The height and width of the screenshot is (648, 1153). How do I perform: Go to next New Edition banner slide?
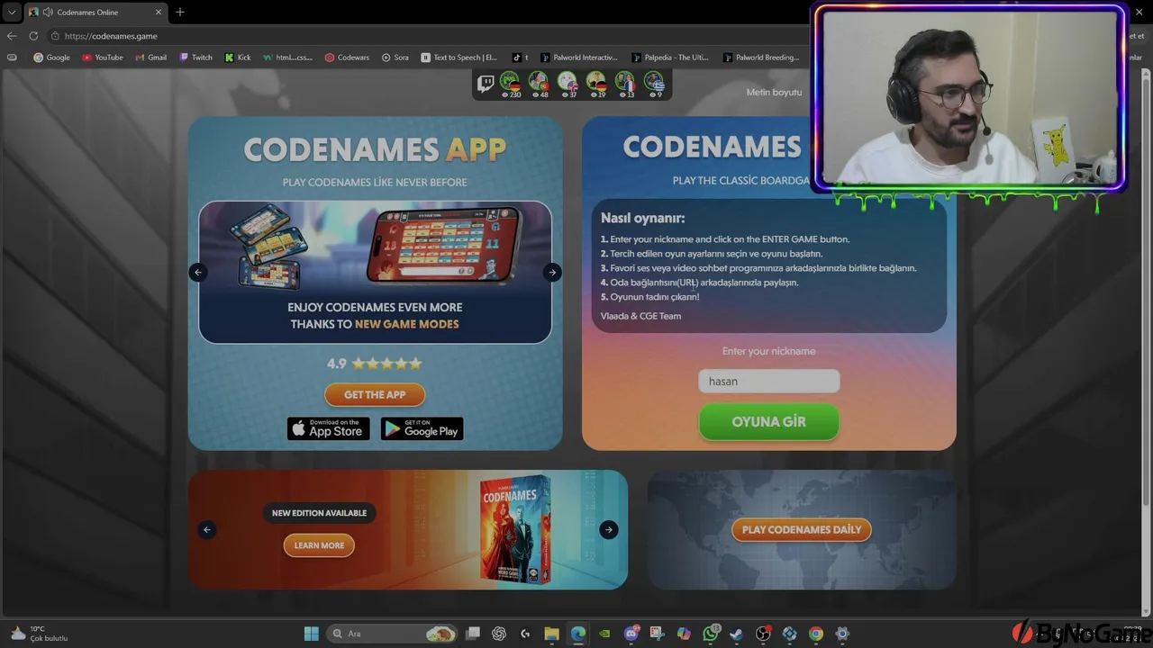click(x=609, y=529)
